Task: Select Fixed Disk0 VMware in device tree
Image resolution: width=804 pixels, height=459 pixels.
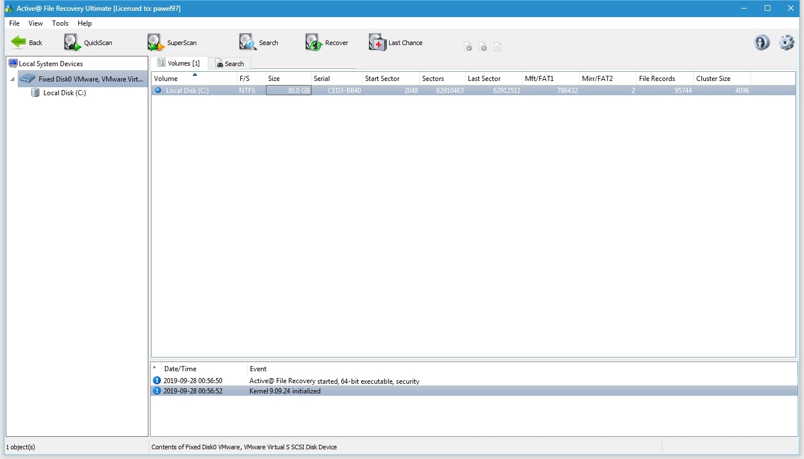Action: (83, 79)
